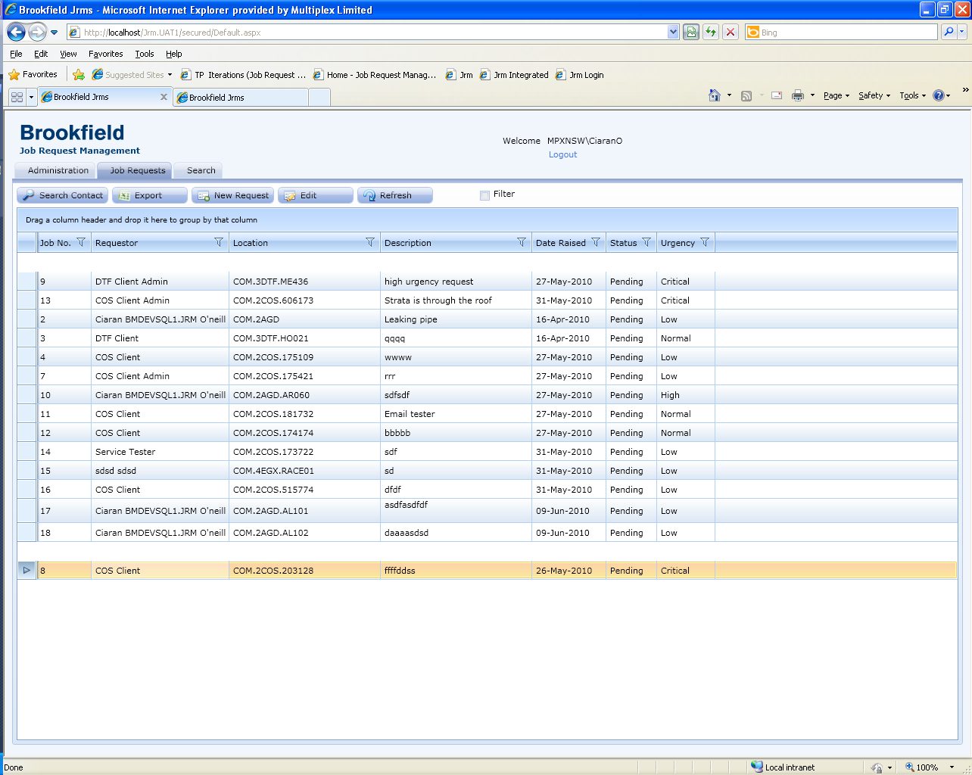Print the page with printer icon

tap(797, 95)
